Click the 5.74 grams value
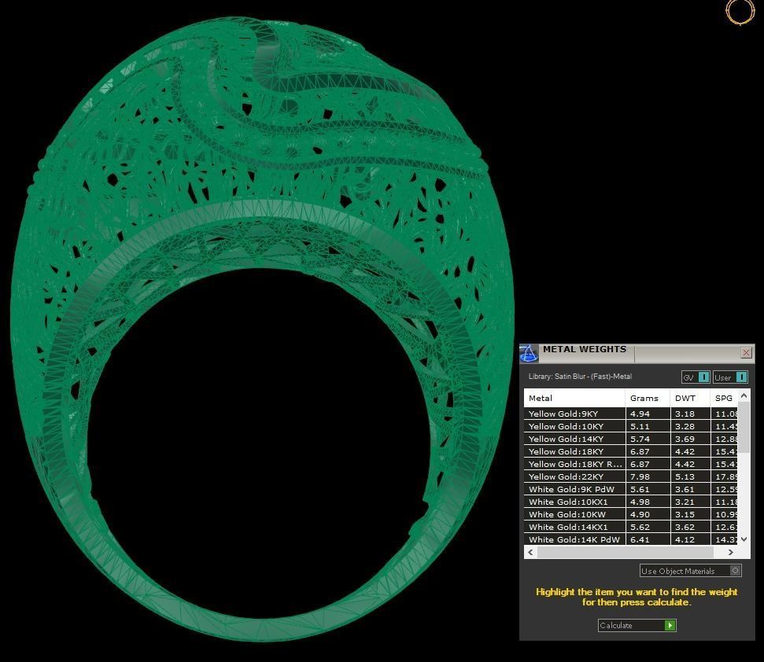Image resolution: width=764 pixels, height=662 pixels. 640,439
